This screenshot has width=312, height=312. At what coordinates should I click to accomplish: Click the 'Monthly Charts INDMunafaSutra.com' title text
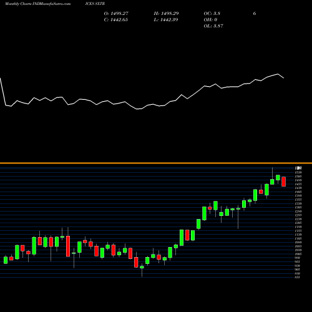click(x=37, y=4)
